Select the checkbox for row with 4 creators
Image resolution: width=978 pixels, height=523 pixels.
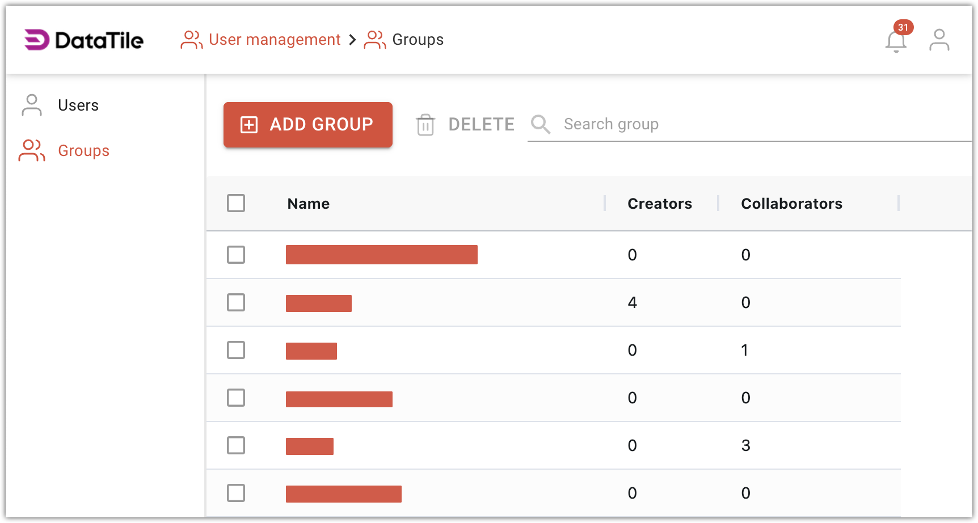tap(236, 302)
